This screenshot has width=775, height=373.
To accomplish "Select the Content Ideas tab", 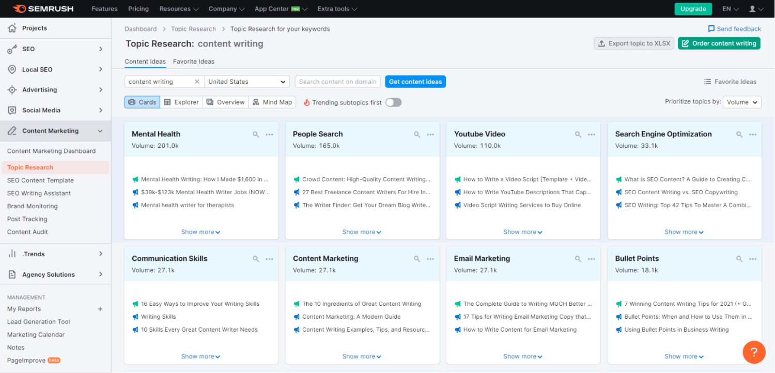I will pyautogui.click(x=145, y=61).
